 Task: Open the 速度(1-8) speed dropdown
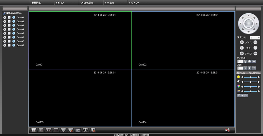tap(255, 38)
